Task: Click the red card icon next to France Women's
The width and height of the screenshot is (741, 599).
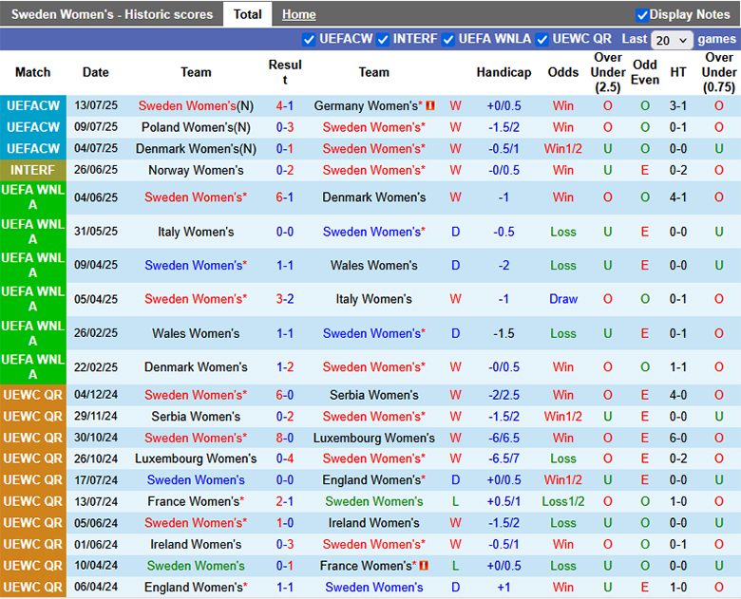Action: pyautogui.click(x=424, y=566)
